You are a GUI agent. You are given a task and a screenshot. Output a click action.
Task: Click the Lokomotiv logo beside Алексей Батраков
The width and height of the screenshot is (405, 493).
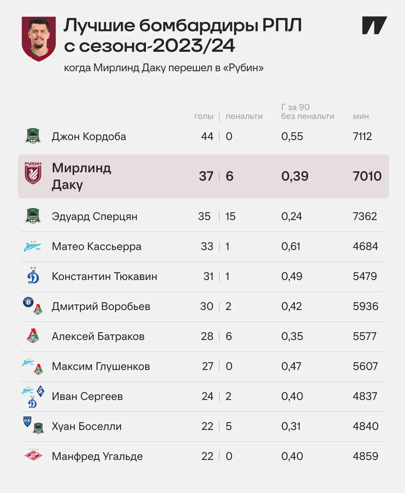33,336
